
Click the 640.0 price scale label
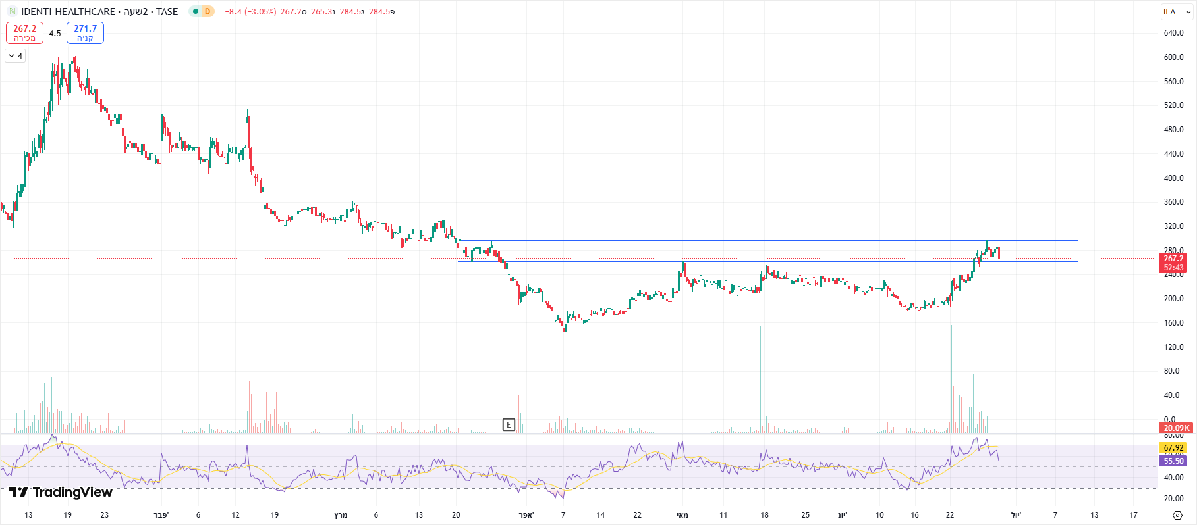(x=1173, y=33)
